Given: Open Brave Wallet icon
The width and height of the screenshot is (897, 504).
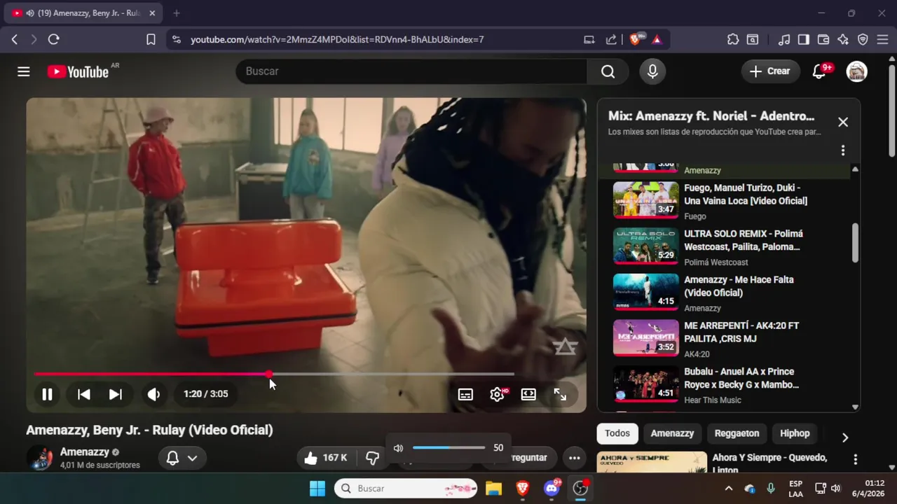Looking at the screenshot, I should [823, 40].
